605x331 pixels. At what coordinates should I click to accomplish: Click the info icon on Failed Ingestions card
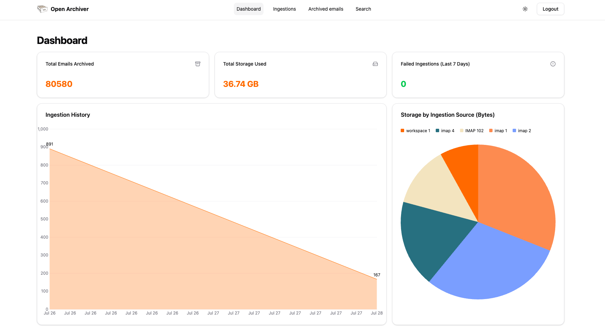click(553, 64)
